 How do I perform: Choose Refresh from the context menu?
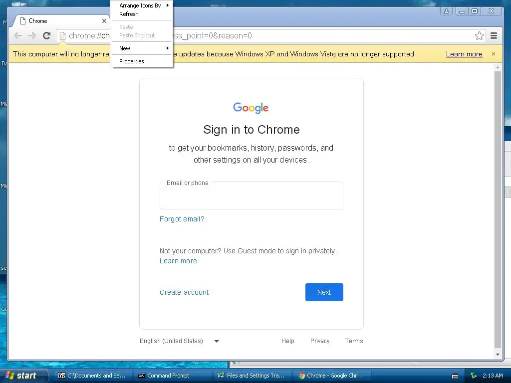[x=141, y=14]
